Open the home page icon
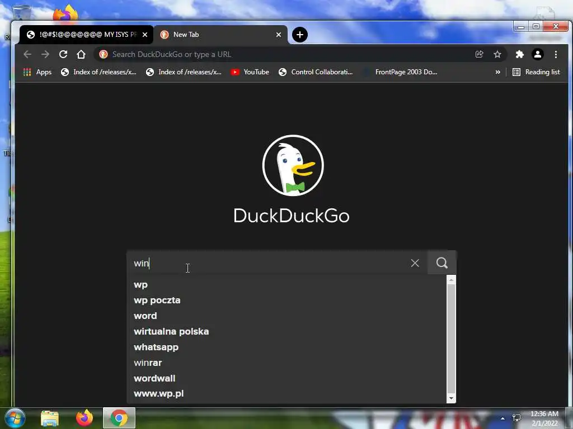 tap(81, 54)
